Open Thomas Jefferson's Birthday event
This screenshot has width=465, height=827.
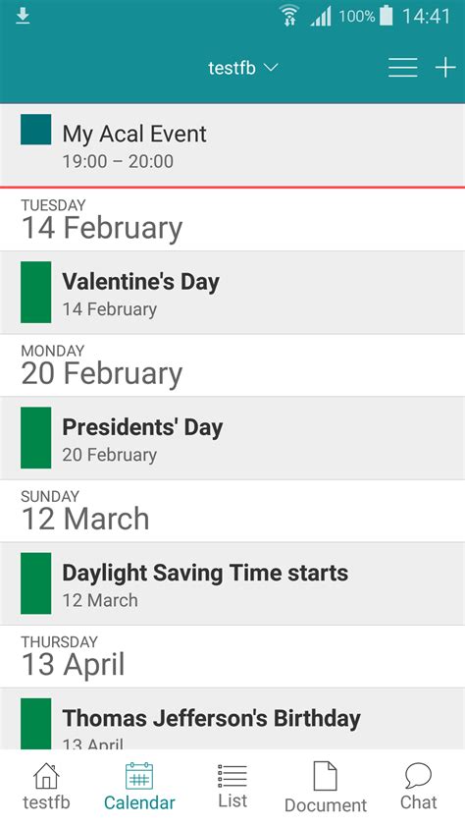point(232,718)
